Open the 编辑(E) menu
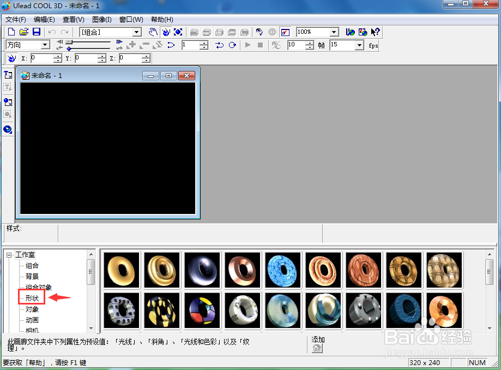Viewport: 501px width, 370px height. point(44,20)
